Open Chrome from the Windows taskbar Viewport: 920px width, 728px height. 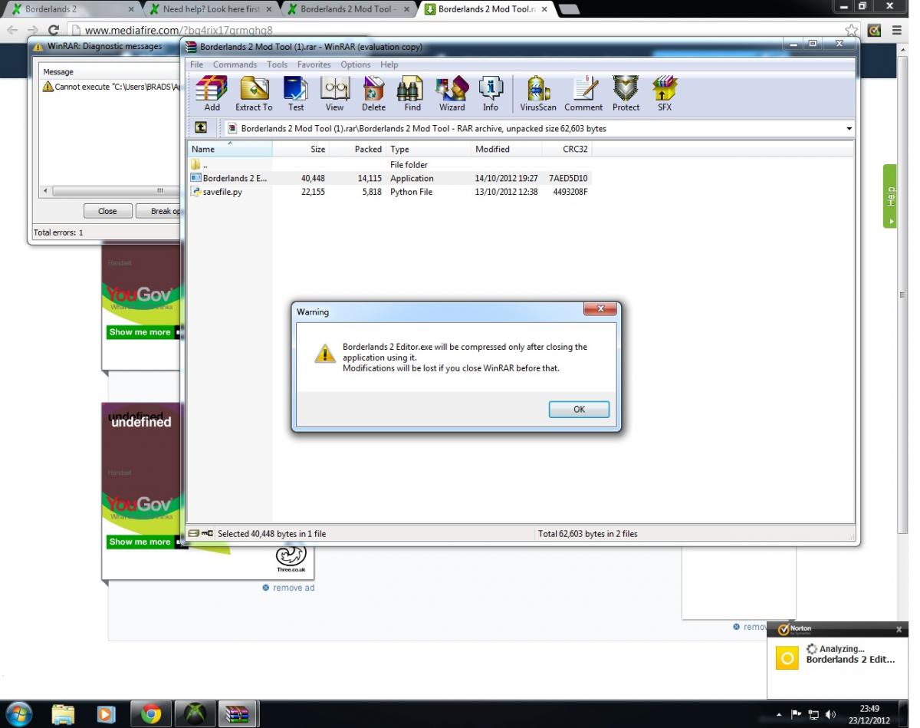pos(151,714)
